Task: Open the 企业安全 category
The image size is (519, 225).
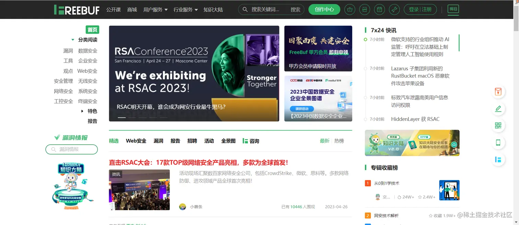Action: coord(88,61)
